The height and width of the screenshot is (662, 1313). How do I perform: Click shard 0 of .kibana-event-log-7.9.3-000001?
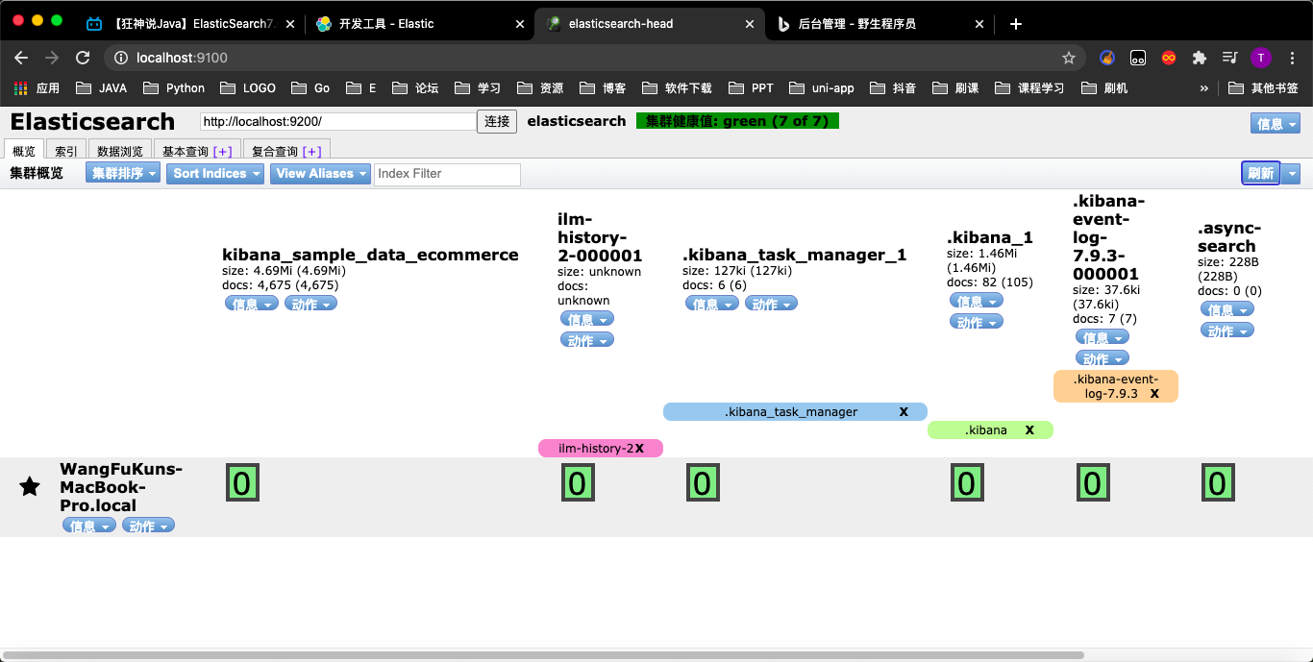(x=1091, y=482)
